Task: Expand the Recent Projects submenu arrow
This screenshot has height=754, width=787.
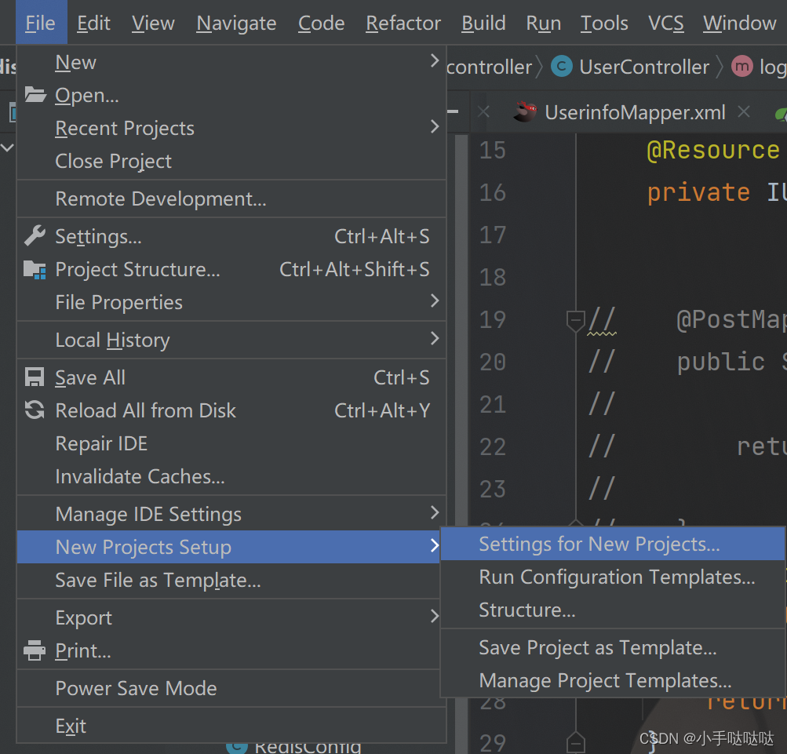Action: point(435,126)
